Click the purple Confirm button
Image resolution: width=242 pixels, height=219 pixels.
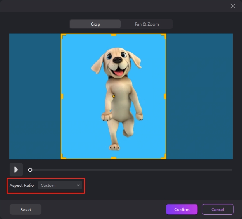pyautogui.click(x=181, y=209)
